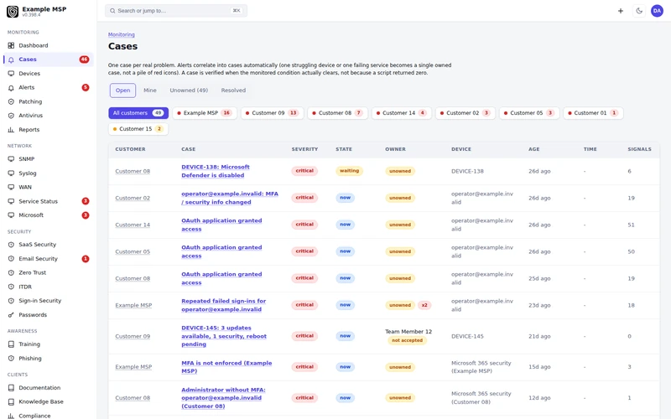Screen dimensions: 671x419
Task: Click the Cases bell icon in sidebar
Action: click(11, 59)
